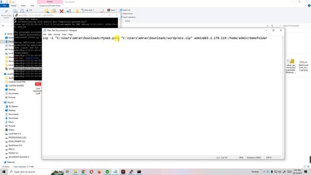Screen dimensions: 311x175
Task: Click the Rename icon in Explorer ribbon
Action: click(x=69, y=11)
